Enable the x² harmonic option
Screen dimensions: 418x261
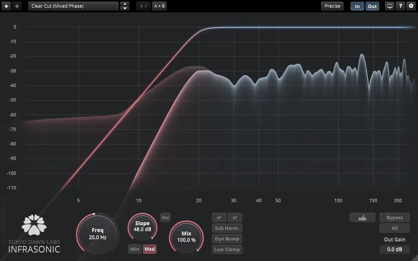pos(219,217)
